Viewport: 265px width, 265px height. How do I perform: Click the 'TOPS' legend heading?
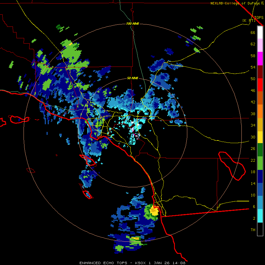pyautogui.click(x=259, y=17)
